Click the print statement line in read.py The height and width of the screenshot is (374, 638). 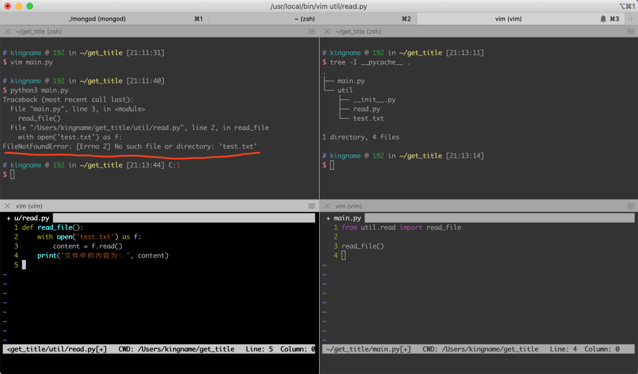[103, 256]
